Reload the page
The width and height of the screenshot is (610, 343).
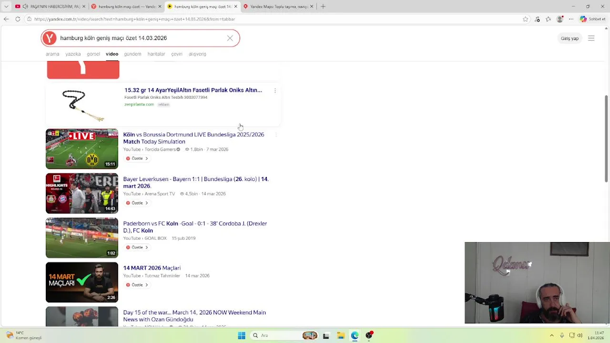point(18,19)
